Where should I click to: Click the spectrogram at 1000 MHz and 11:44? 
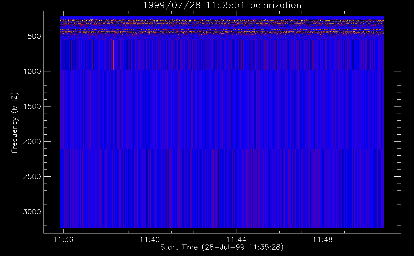(236, 71)
